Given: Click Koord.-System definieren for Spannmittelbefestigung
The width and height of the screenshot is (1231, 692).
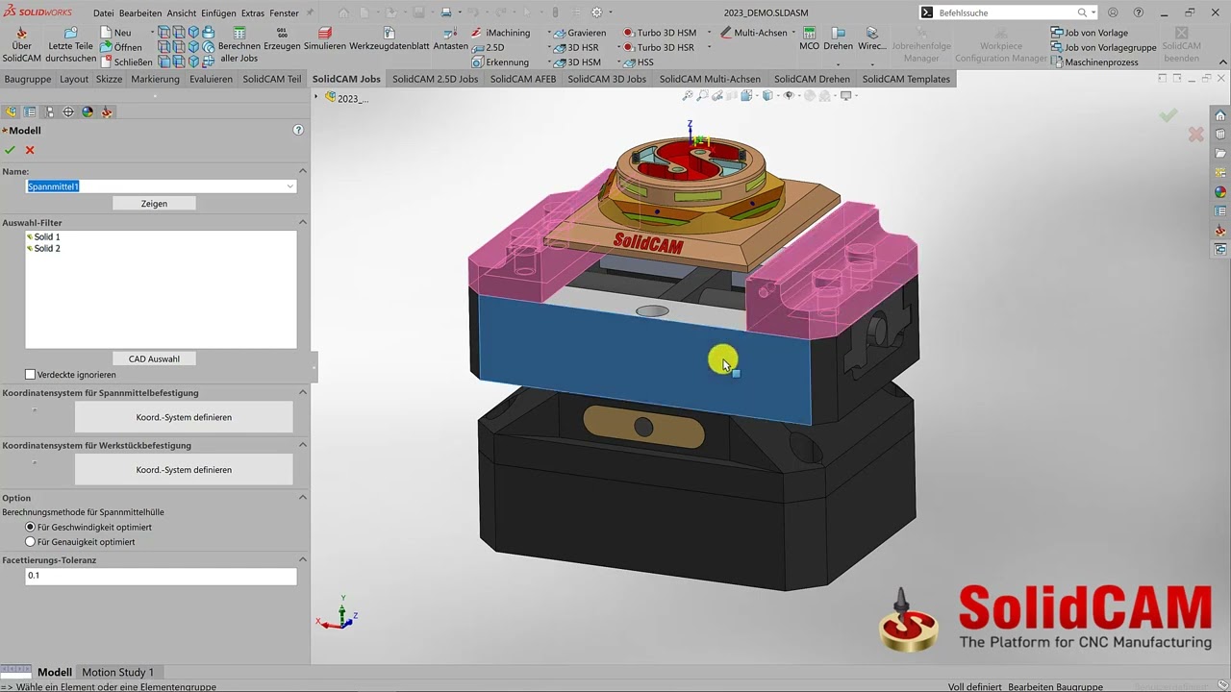Looking at the screenshot, I should (184, 417).
